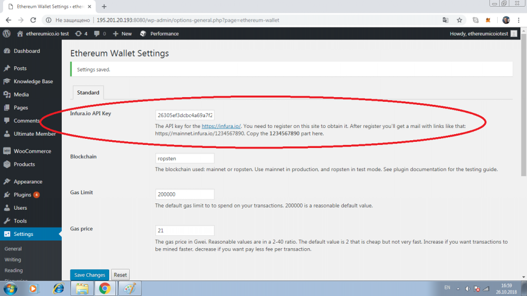Open the Windows Start menu
Screen dimensions: 527x296
10,289
